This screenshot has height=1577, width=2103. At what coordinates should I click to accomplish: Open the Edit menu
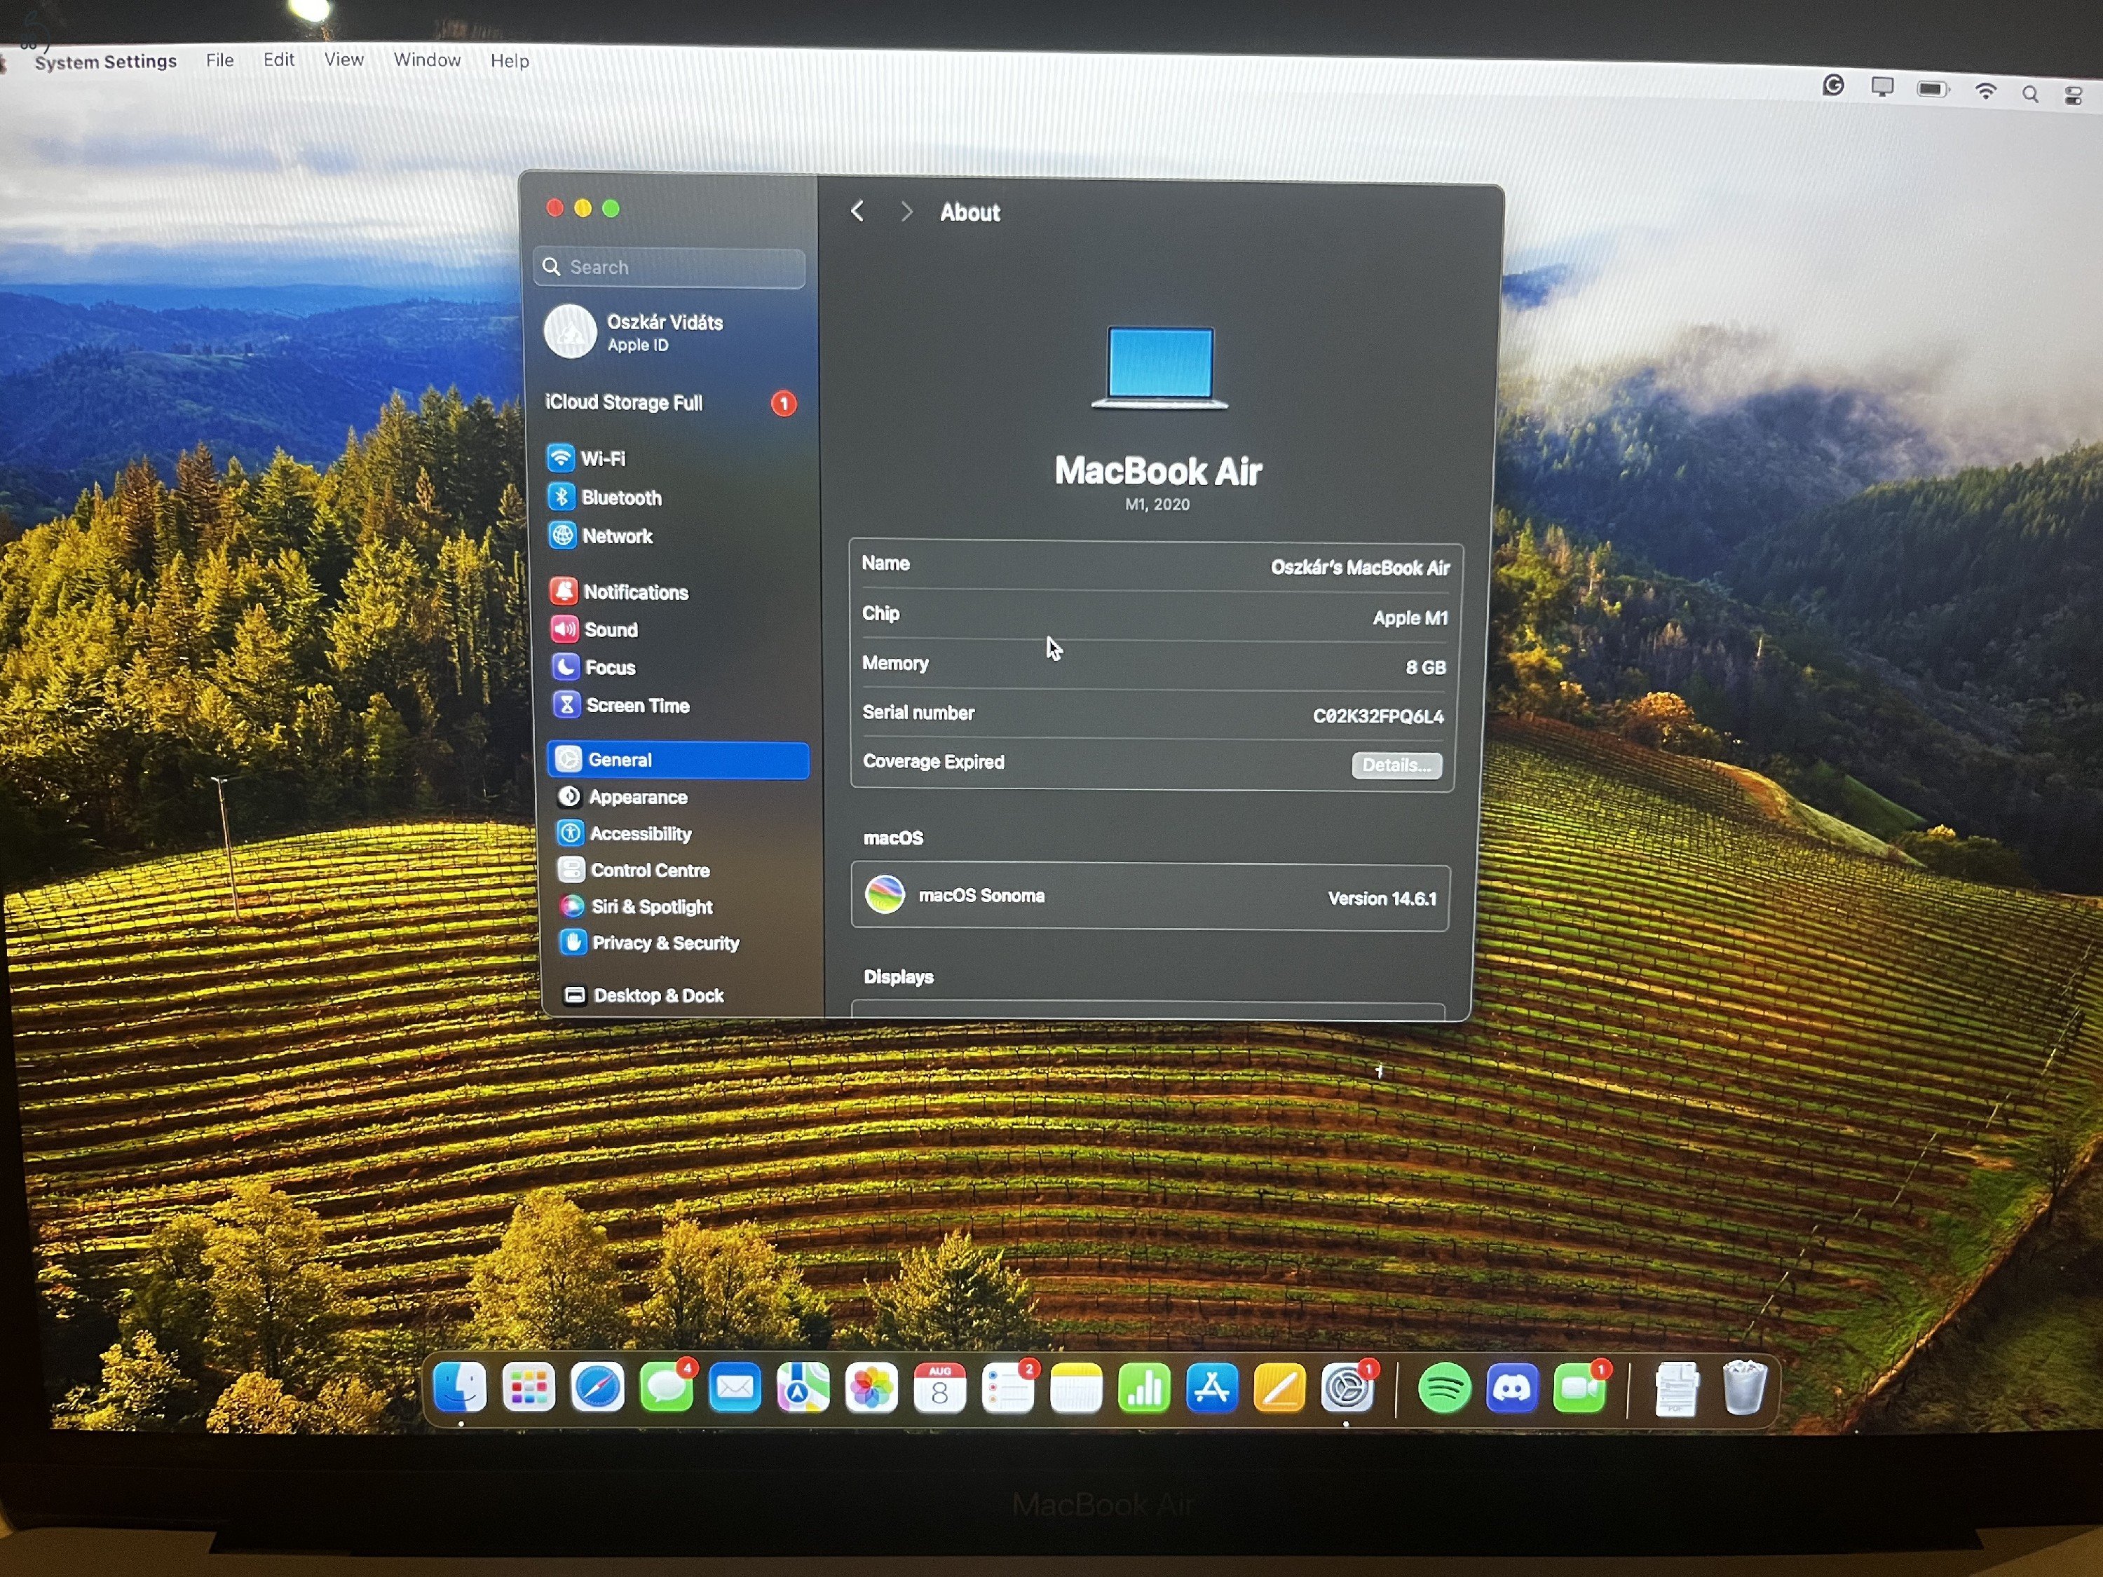point(278,60)
